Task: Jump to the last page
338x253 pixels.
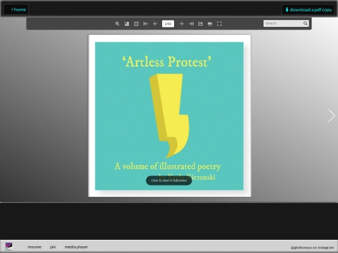Action: [191, 24]
